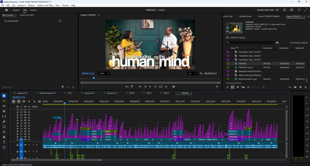Sort by the Name column header

point(233,48)
